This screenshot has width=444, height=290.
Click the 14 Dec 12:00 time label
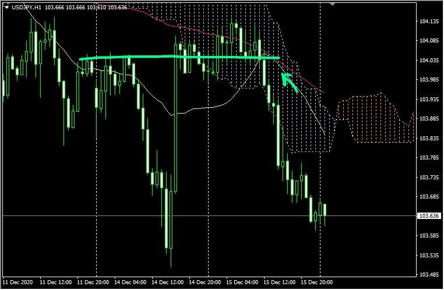pos(168,282)
